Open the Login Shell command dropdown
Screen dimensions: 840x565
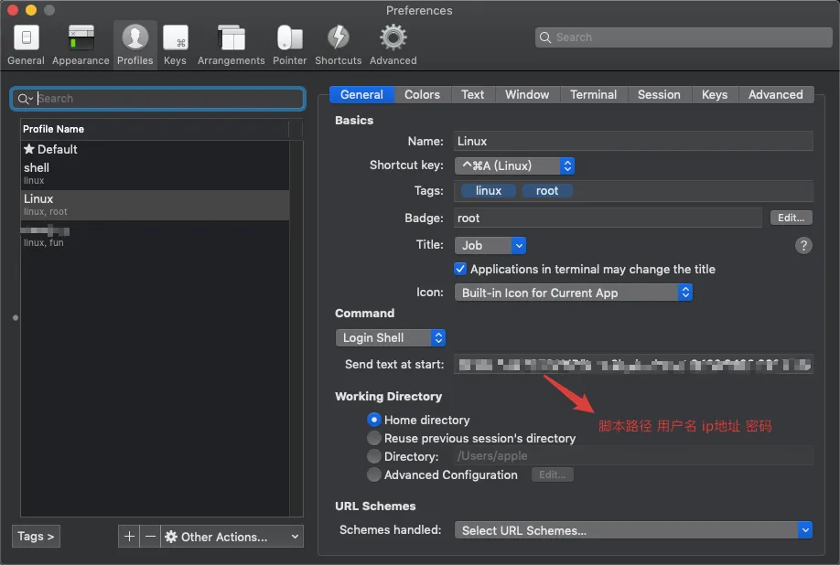(391, 337)
